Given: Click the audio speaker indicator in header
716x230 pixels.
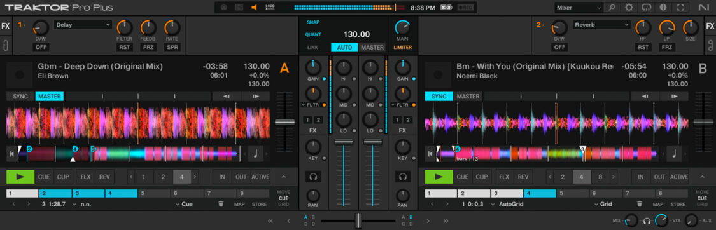Looking at the screenshot, I should coord(254,7).
